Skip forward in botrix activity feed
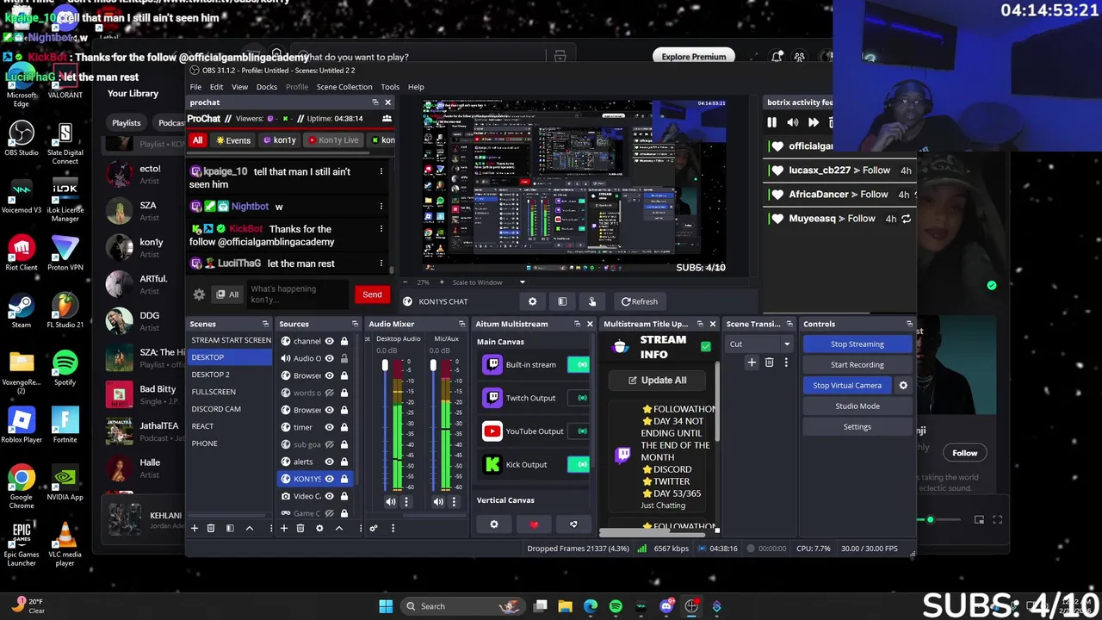Image resolution: width=1102 pixels, height=620 pixels. (813, 123)
